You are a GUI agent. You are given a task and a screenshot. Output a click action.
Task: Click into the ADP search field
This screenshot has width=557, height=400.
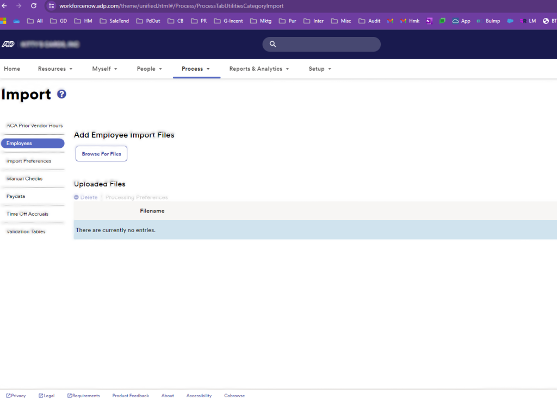point(321,44)
